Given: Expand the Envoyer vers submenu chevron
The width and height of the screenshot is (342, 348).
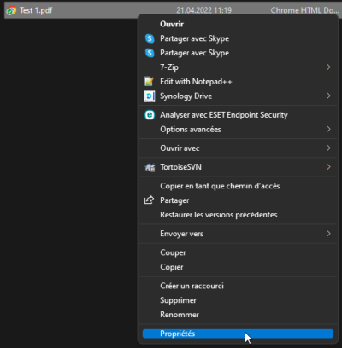Looking at the screenshot, I should tap(328, 234).
